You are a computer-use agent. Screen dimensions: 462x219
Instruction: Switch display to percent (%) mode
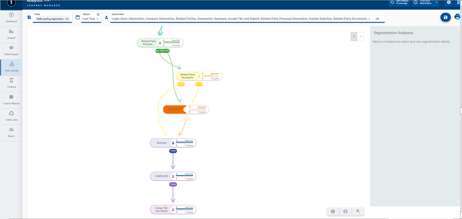[x=360, y=36]
